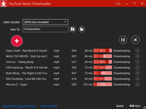
Task: Click the 65% progress bar for Fifth Harmony
Action: 103,68
